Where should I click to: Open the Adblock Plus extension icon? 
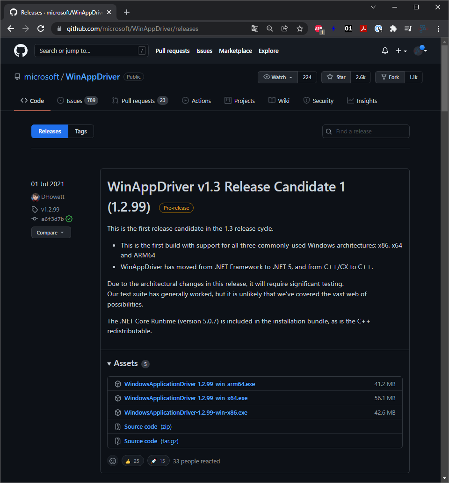pos(319,29)
